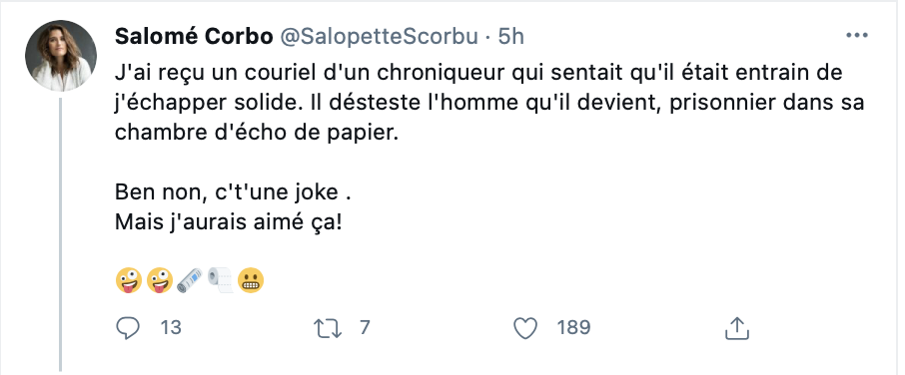
Task: Open tweet permalink via 5h timestamp
Action: [x=510, y=36]
